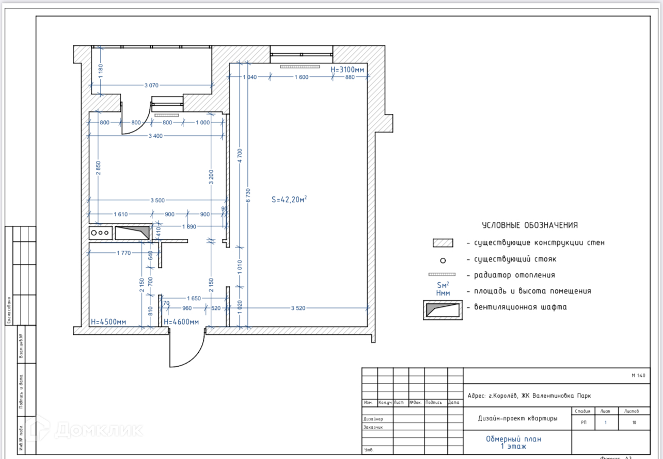The height and width of the screenshot is (459, 663).
Task: Click the Утв. row label
Action: [369, 450]
